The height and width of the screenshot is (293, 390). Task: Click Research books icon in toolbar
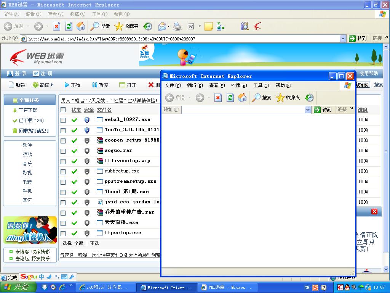tap(245, 26)
